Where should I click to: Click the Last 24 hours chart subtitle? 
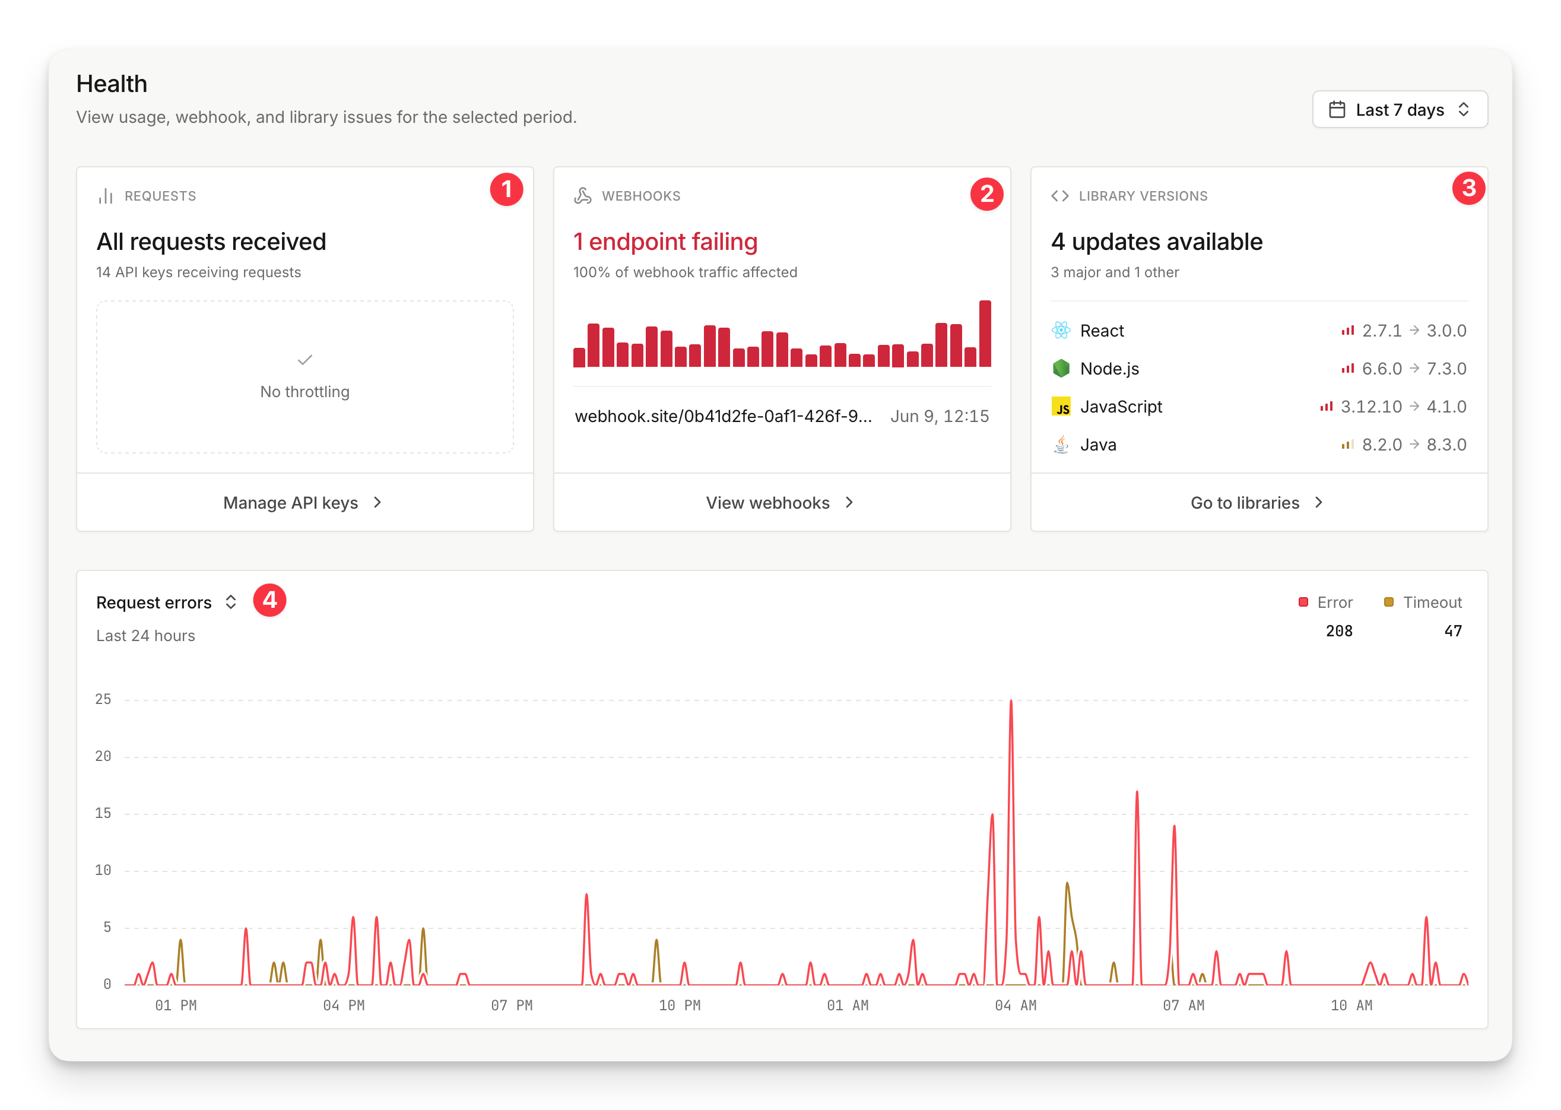click(x=145, y=636)
